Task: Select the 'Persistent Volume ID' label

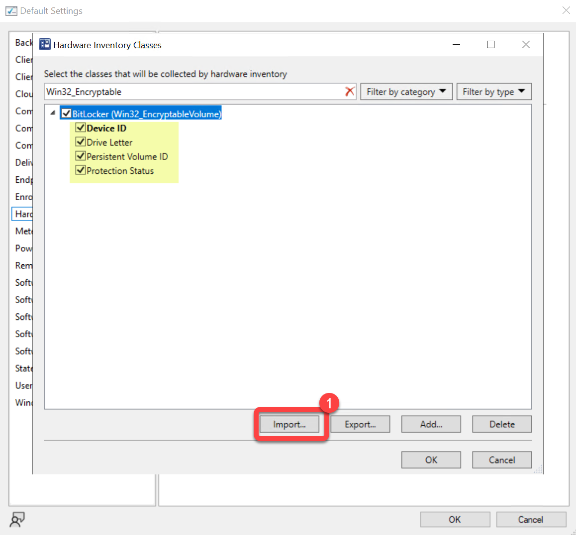Action: pos(127,156)
